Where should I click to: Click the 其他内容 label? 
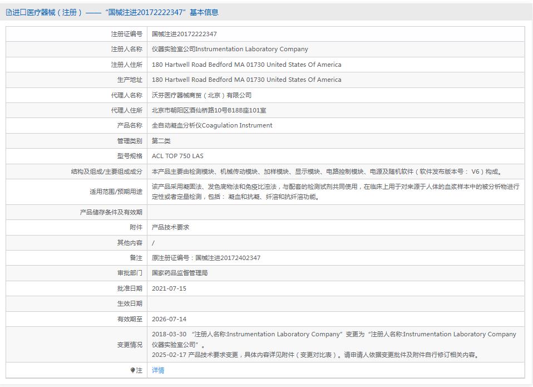tap(130, 243)
